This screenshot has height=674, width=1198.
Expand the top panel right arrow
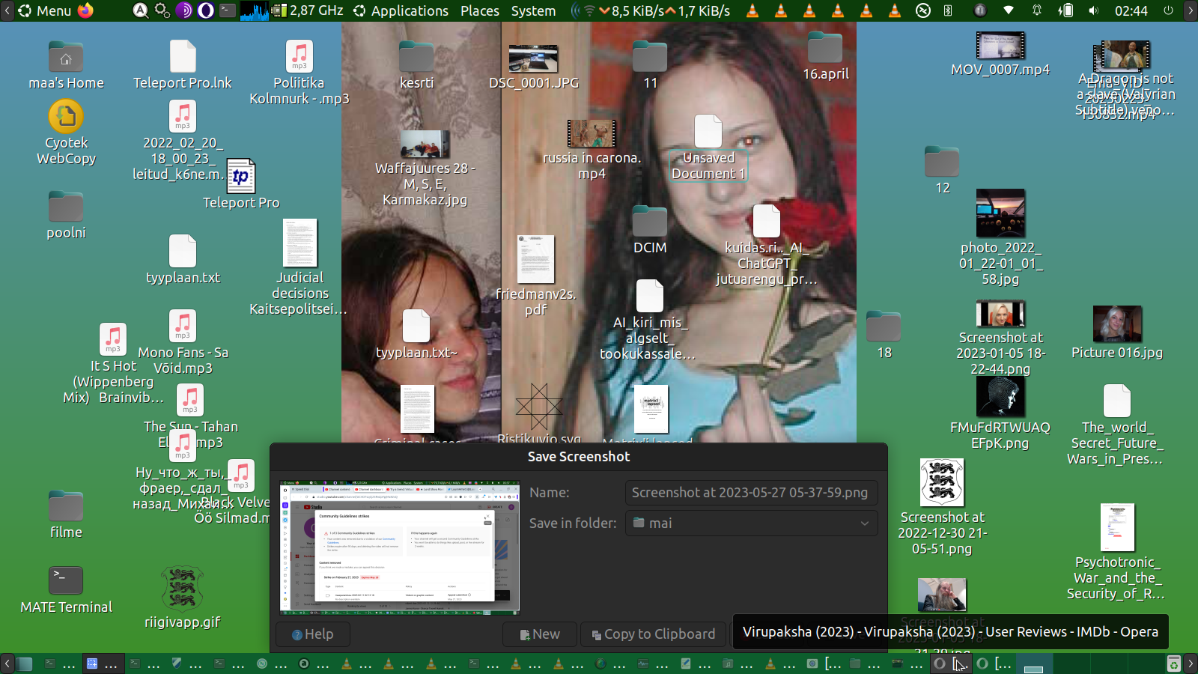1191,10
